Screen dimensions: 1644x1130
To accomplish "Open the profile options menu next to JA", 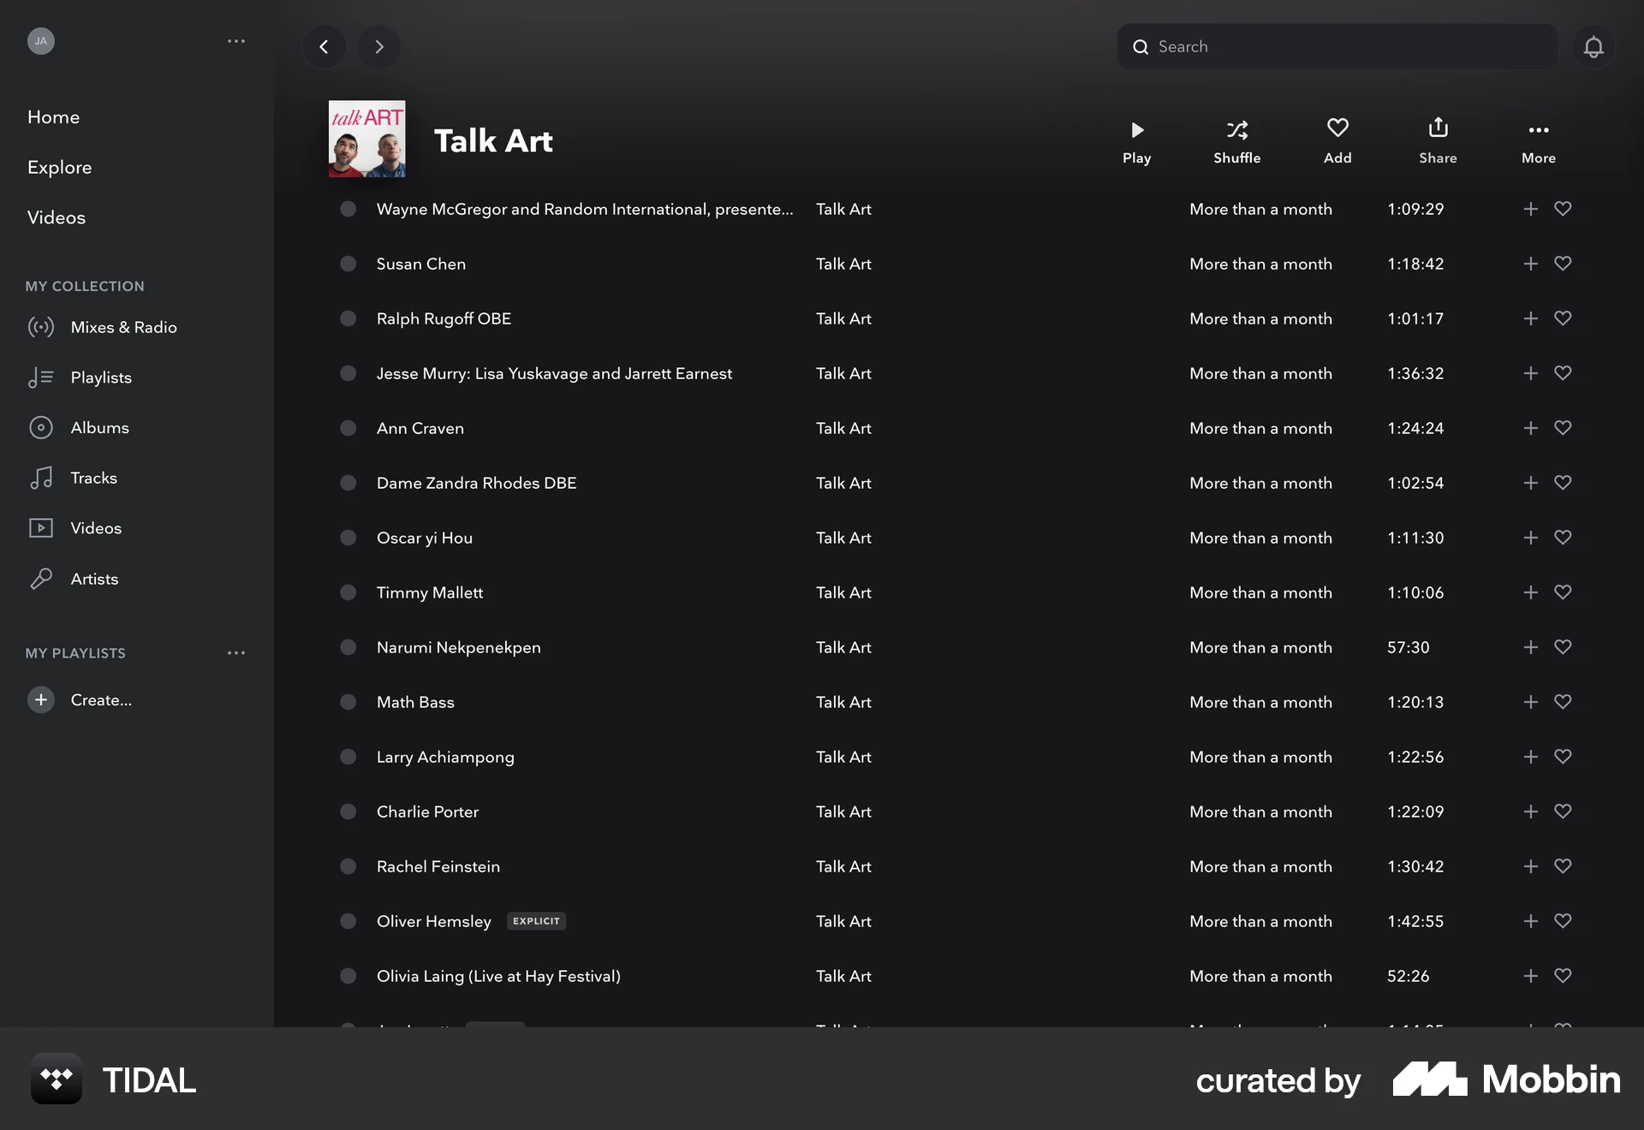I will pos(236,41).
